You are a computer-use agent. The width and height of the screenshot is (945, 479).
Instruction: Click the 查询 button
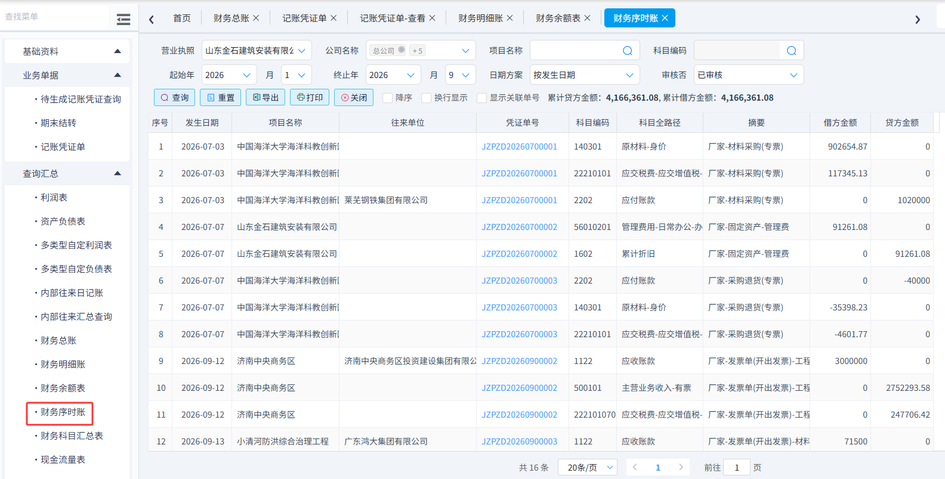(x=174, y=97)
